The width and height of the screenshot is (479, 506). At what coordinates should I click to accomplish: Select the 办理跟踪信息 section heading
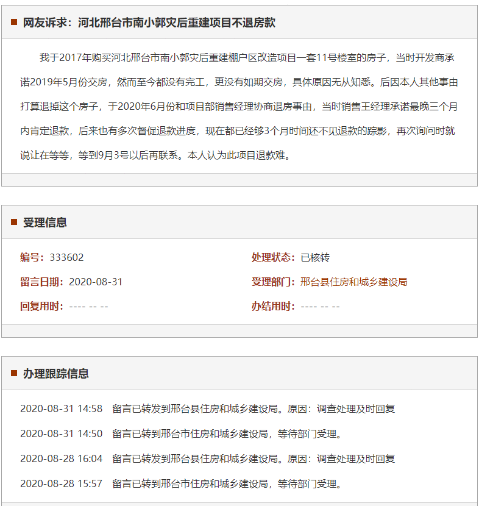56,373
